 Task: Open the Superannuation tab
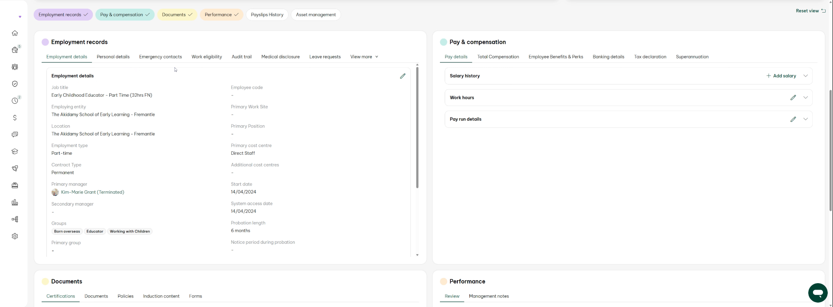pyautogui.click(x=692, y=57)
